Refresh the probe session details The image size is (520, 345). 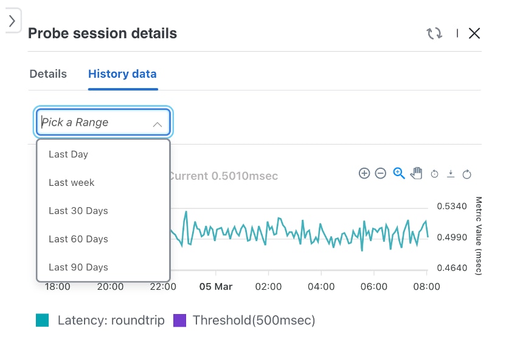[x=434, y=33]
